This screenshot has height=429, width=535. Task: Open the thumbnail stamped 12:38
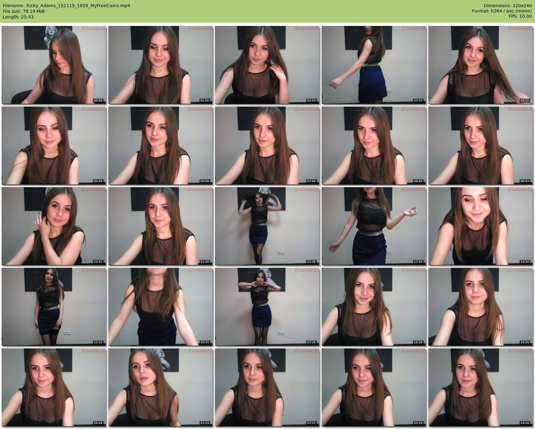coord(267,226)
